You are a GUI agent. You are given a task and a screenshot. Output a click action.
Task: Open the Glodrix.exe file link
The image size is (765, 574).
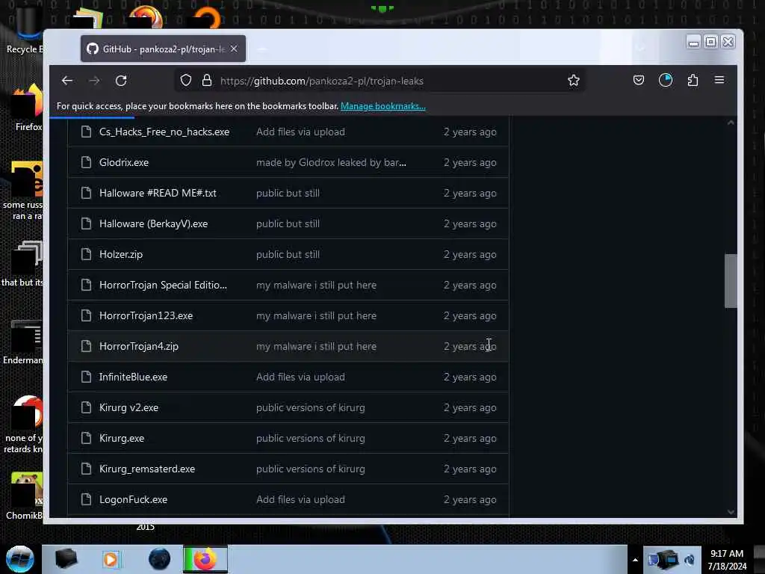[124, 162]
